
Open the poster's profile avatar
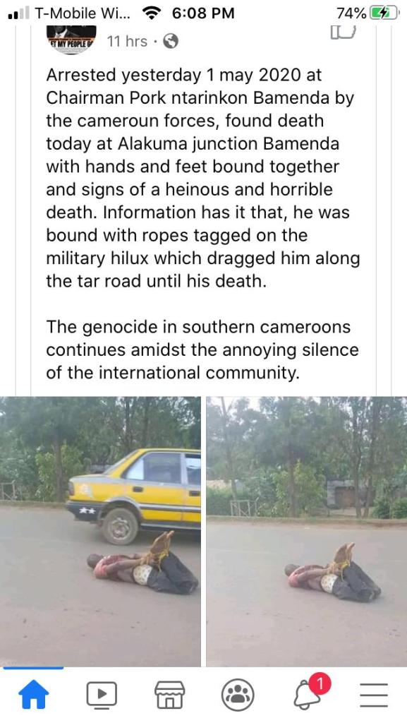click(x=72, y=40)
